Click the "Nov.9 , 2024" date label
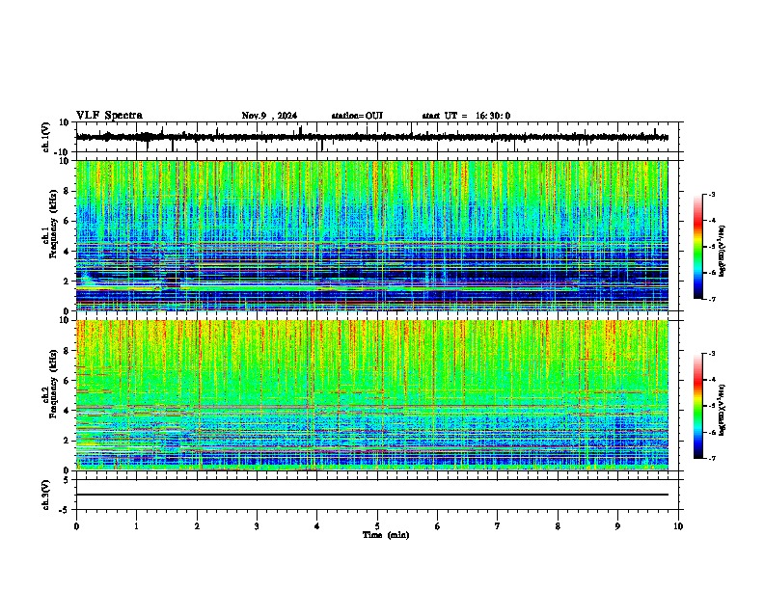The width and height of the screenshot is (764, 590). tap(269, 116)
